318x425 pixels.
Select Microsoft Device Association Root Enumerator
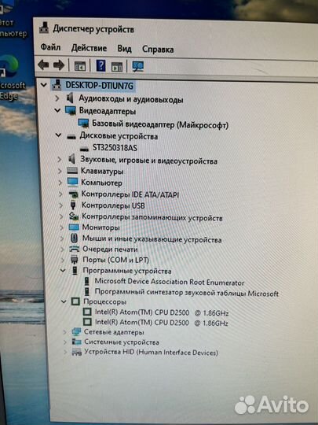coord(170,283)
